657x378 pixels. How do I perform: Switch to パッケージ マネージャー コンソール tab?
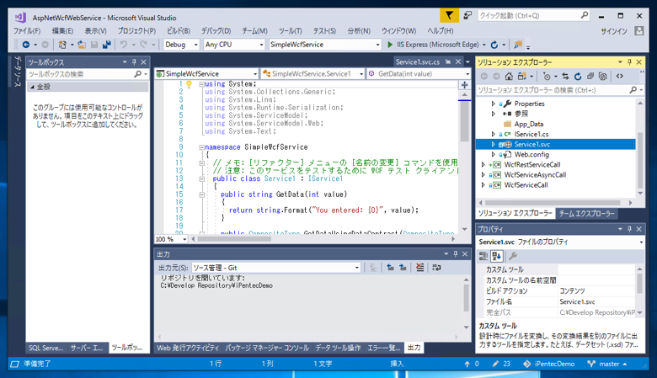(x=267, y=348)
